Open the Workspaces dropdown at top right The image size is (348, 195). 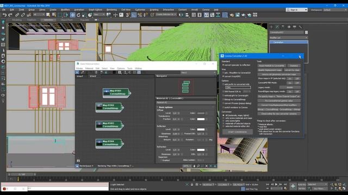tap(335, 10)
